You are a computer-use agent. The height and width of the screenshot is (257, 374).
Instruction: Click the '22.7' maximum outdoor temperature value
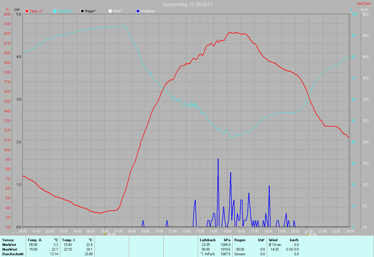(x=55, y=249)
